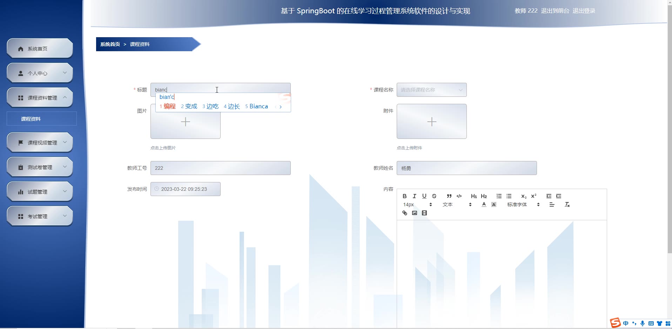Insert a video in the editor
Image resolution: width=672 pixels, height=329 pixels.
(424, 213)
